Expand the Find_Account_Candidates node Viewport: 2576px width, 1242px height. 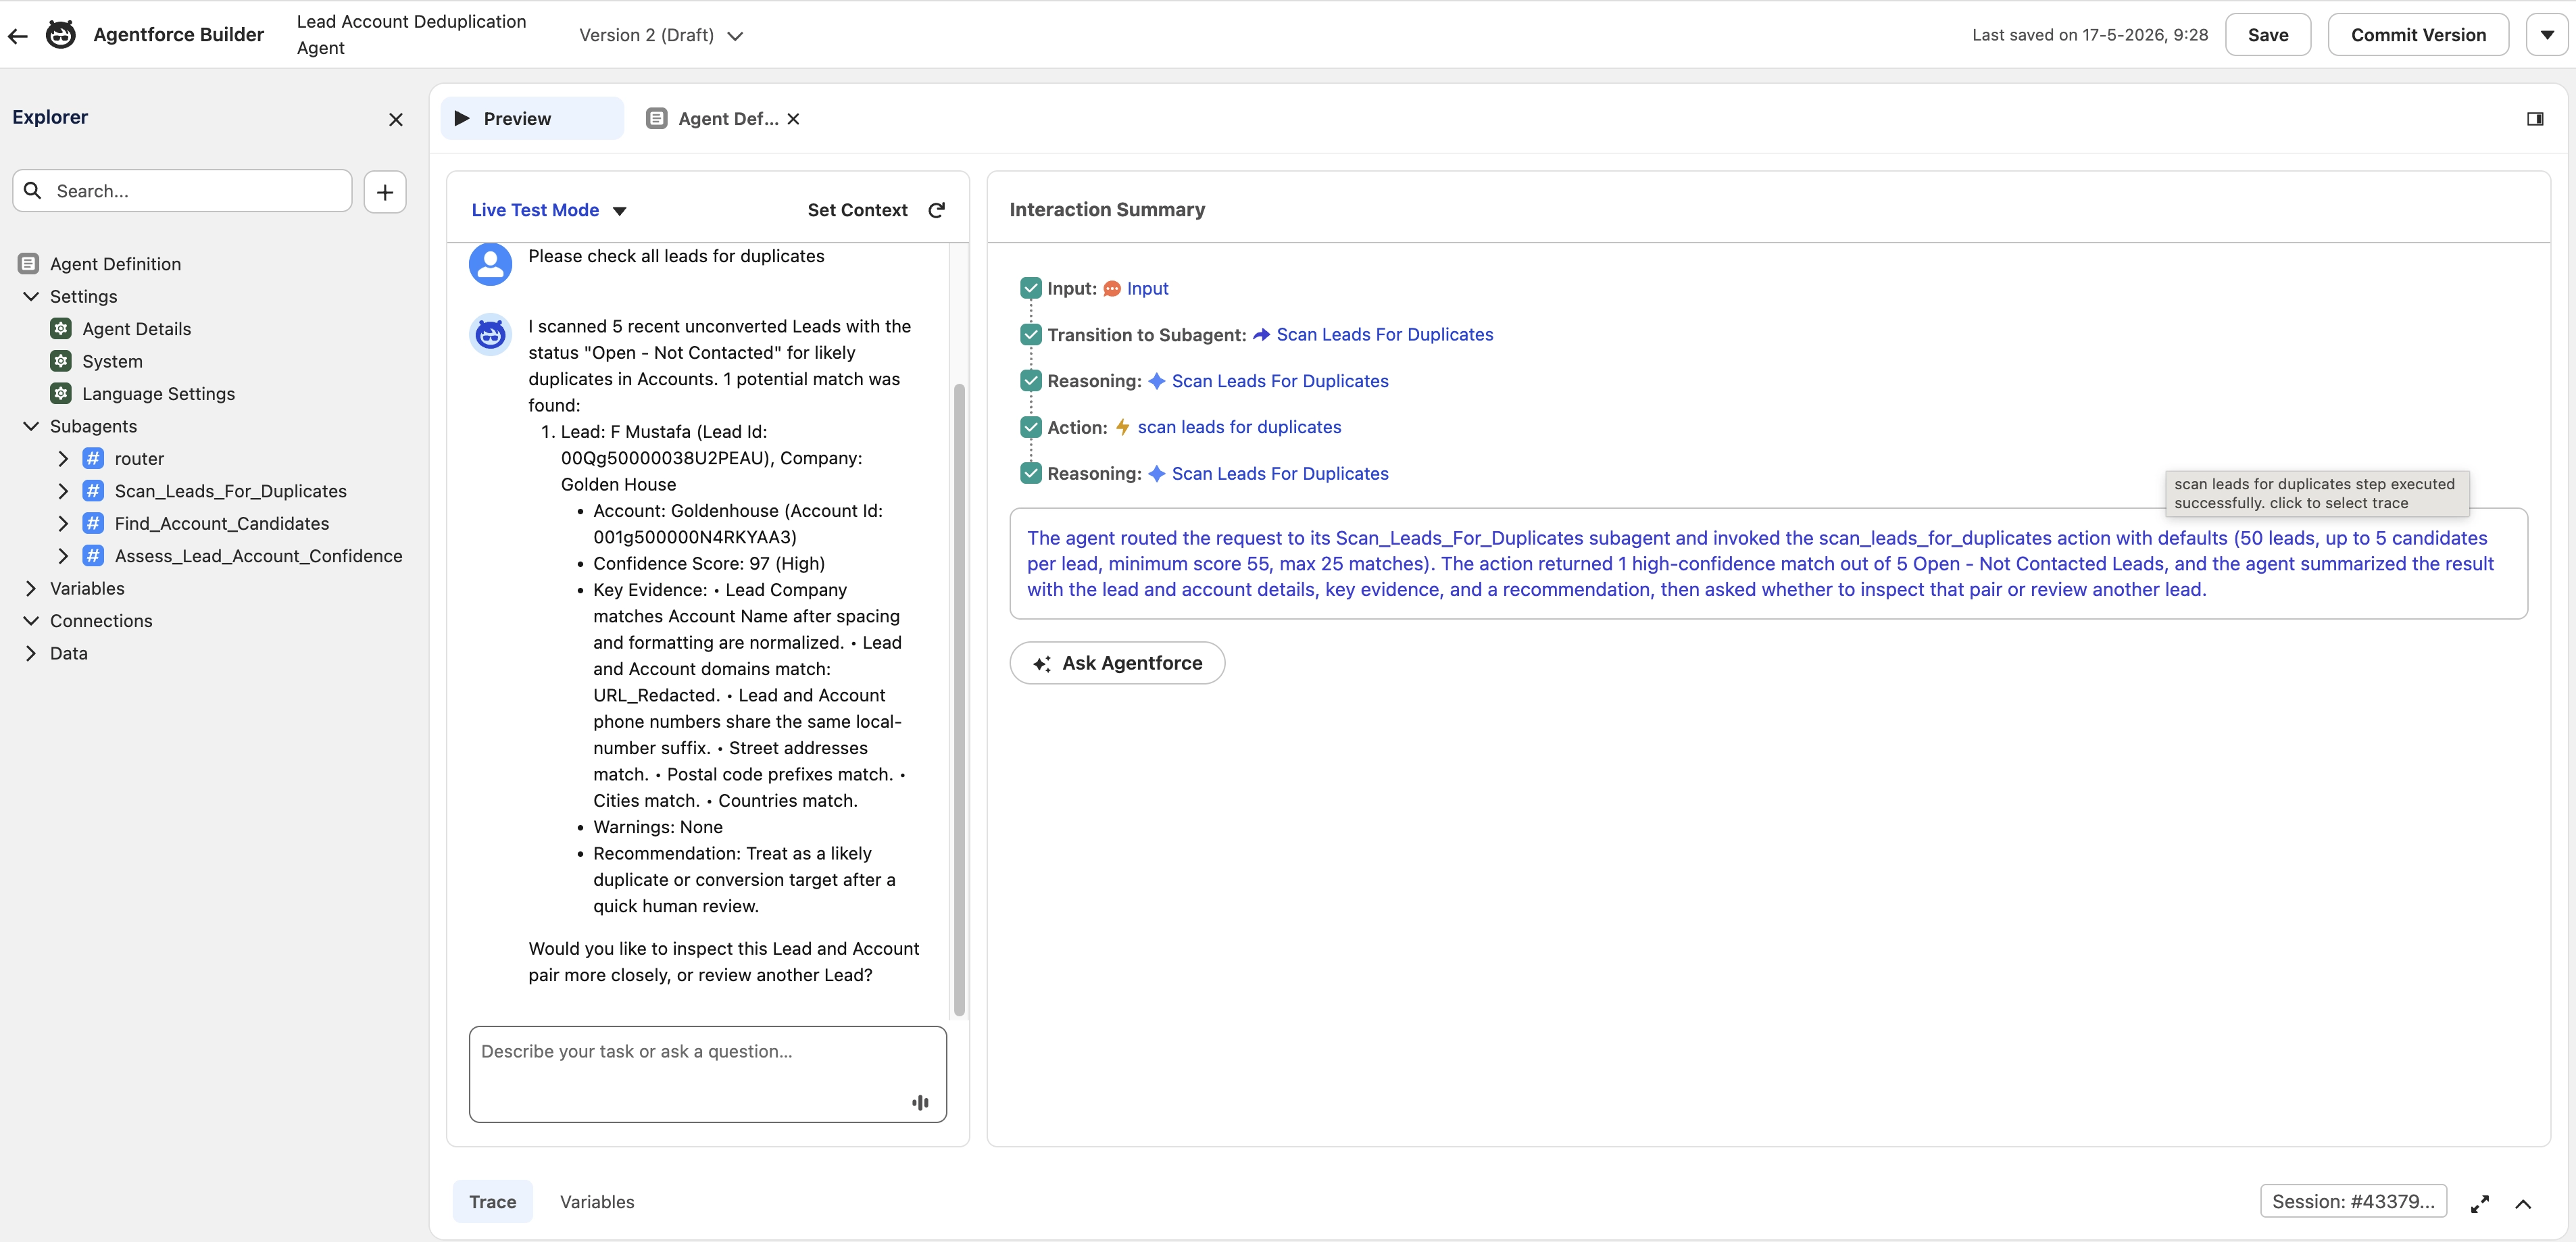pos(63,524)
